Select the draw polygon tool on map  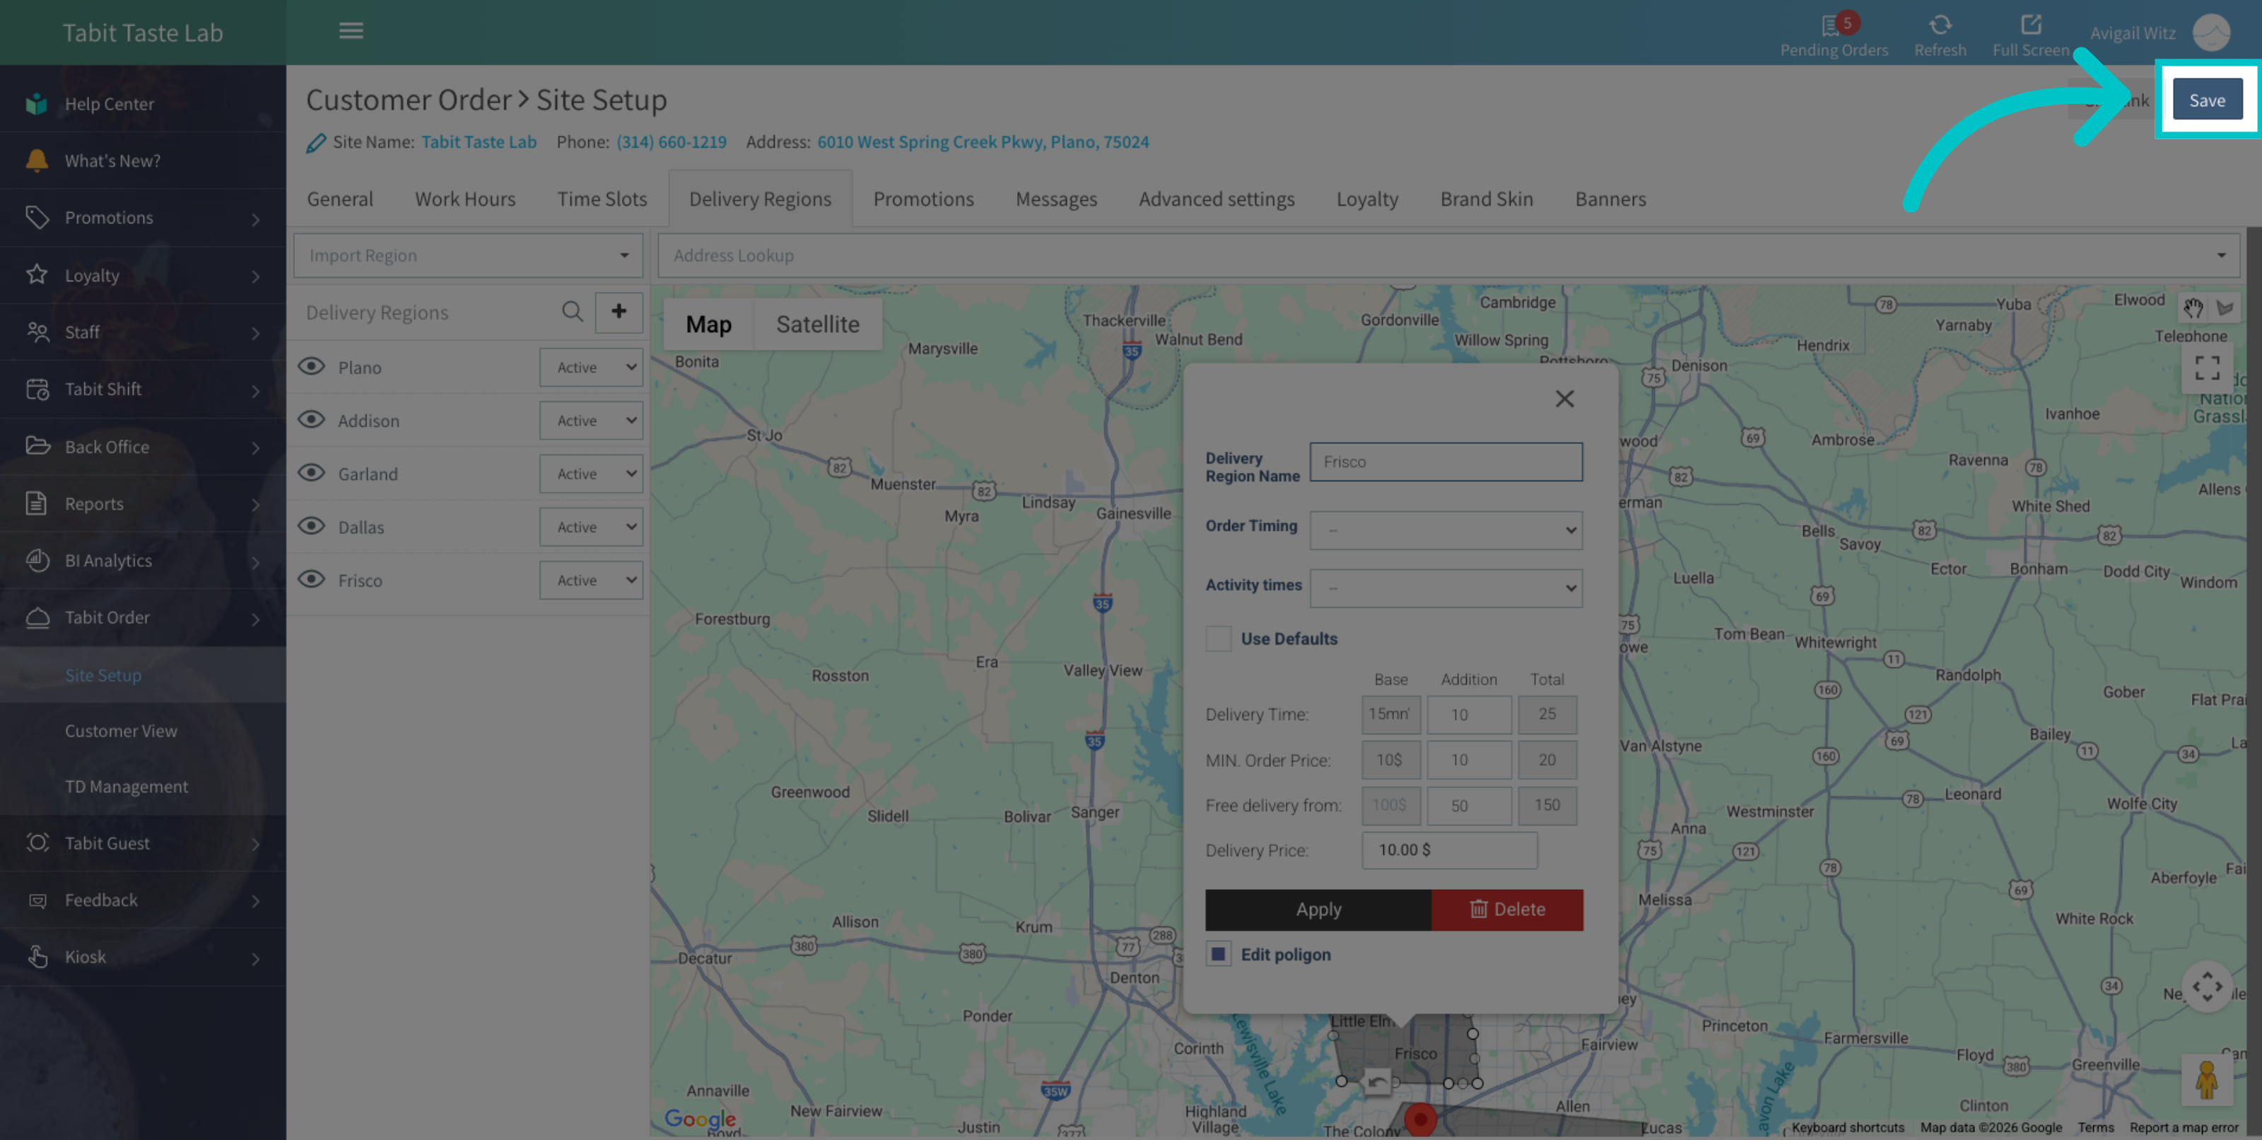tap(2225, 307)
